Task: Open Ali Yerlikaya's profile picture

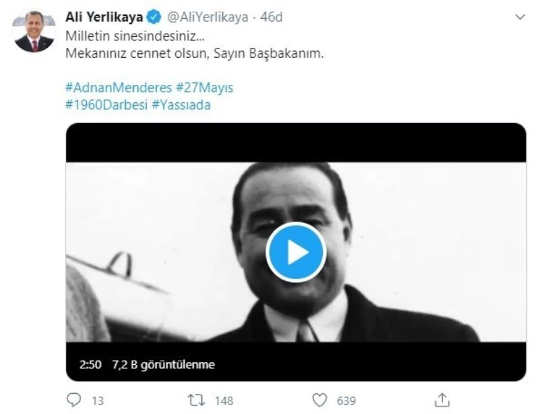Action: point(34,31)
